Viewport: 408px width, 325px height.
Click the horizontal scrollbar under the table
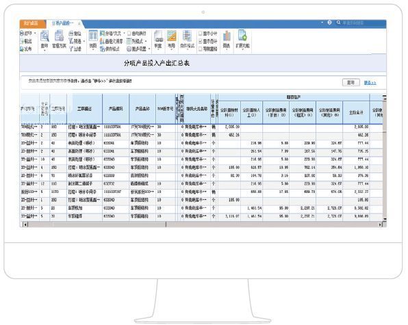(203, 224)
